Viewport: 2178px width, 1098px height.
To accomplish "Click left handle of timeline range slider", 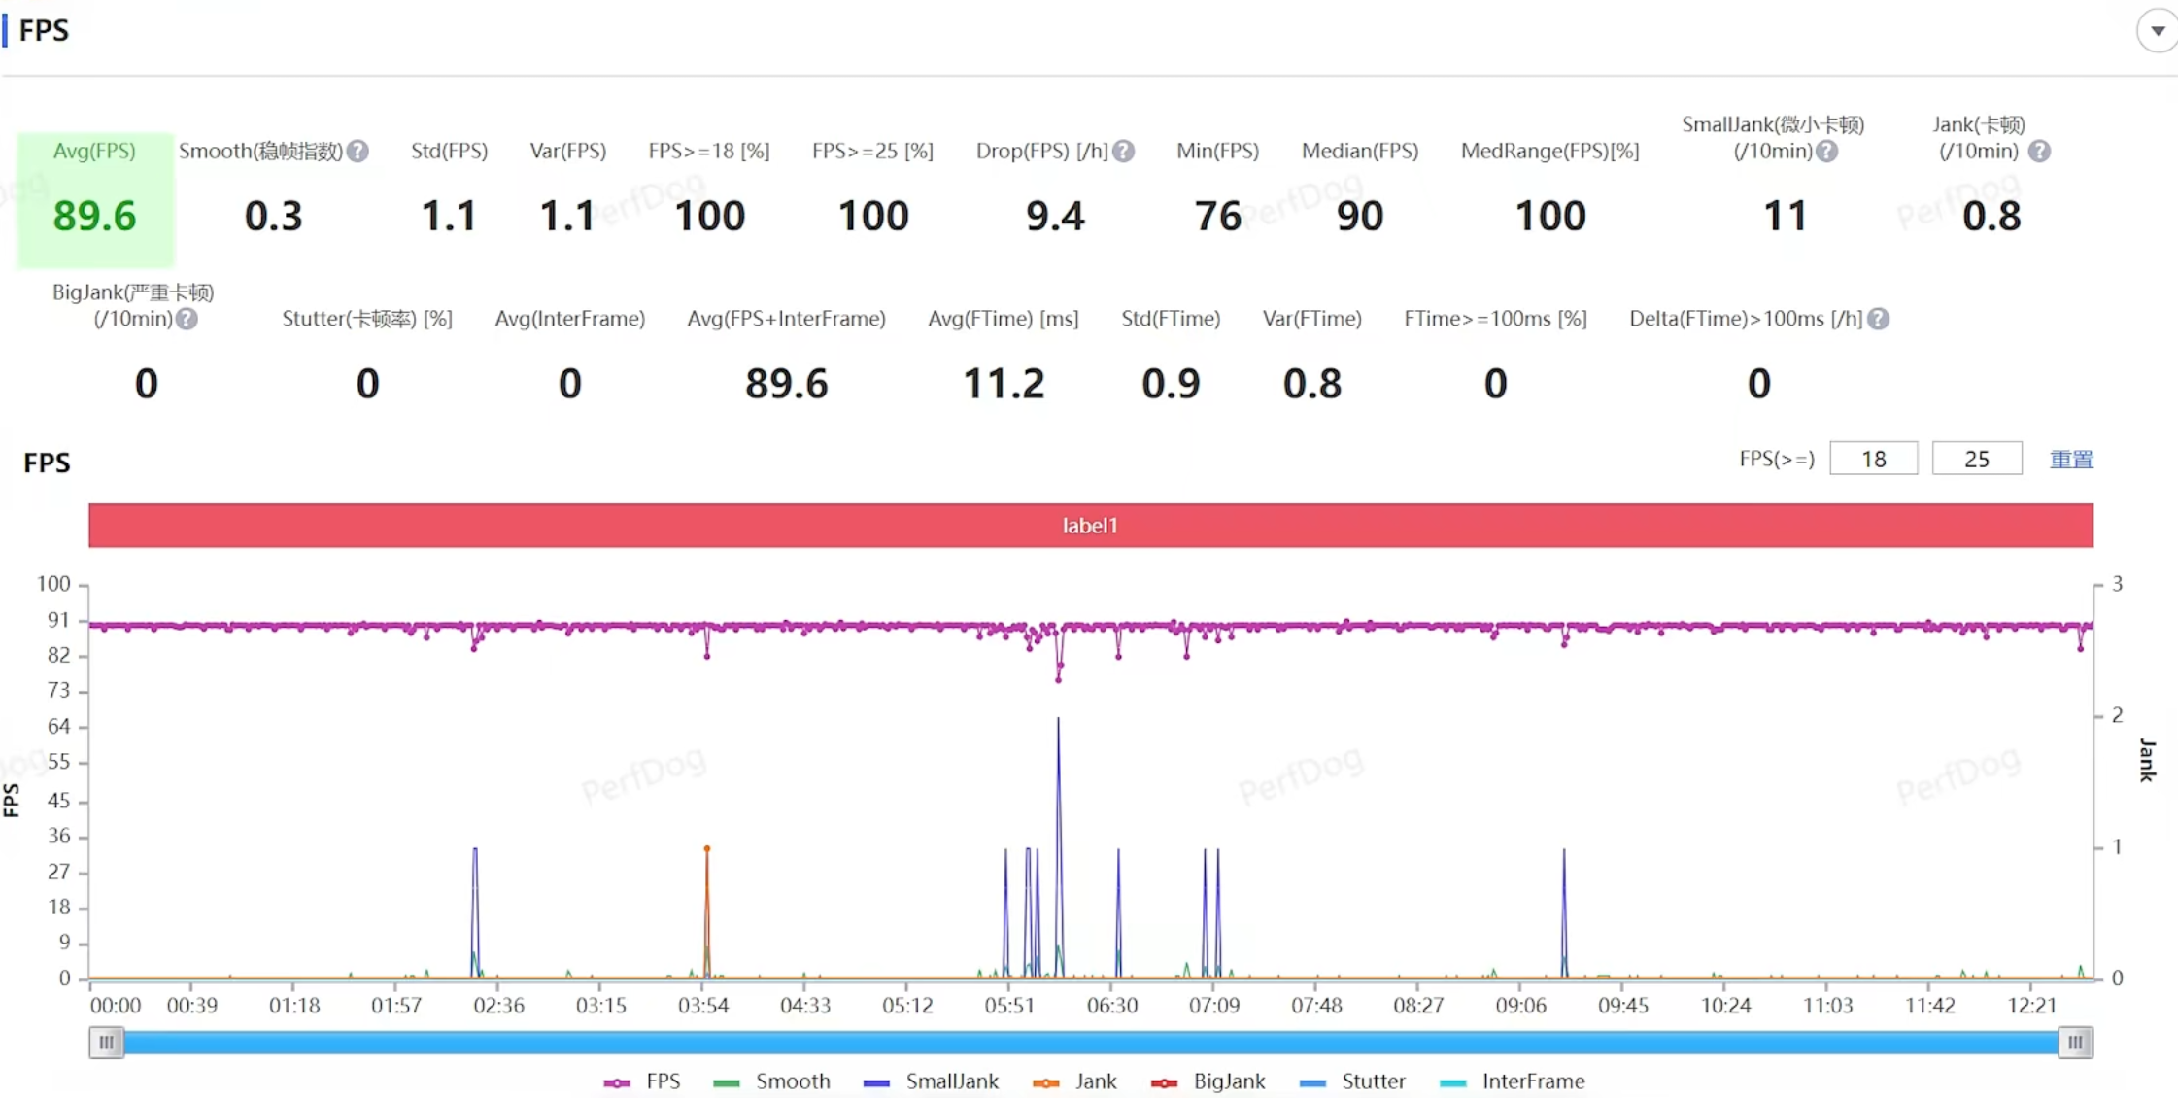I will pos(106,1043).
